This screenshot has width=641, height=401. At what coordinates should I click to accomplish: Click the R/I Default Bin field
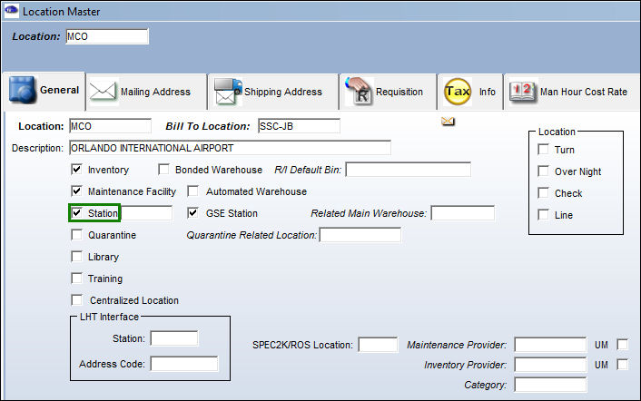coord(409,170)
